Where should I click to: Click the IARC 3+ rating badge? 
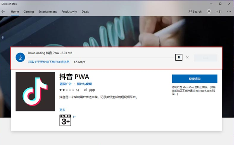pyautogui.click(x=65, y=120)
